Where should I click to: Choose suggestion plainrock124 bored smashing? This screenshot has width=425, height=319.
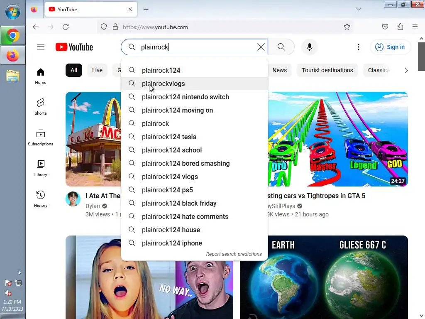point(194,163)
